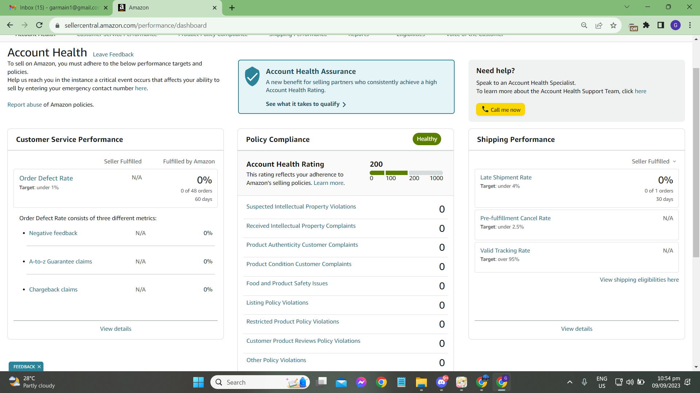Viewport: 700px width, 393px height.
Task: Open Product Authenticity Customer Complaints
Action: (302, 245)
